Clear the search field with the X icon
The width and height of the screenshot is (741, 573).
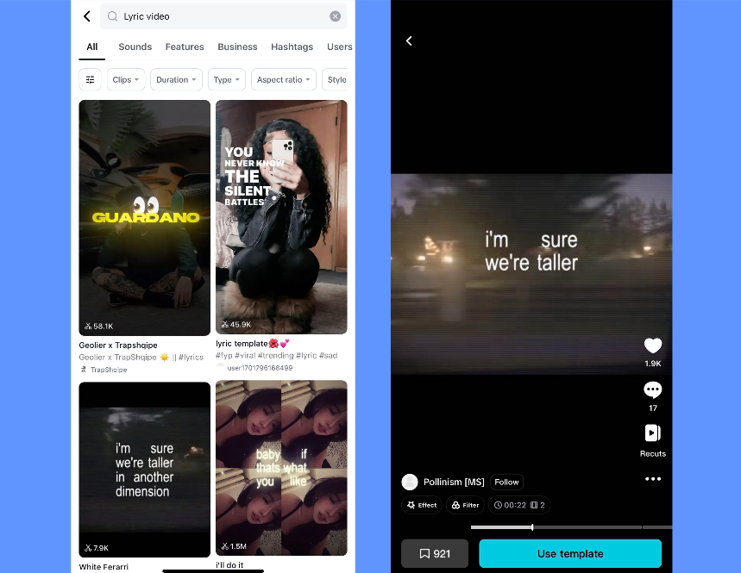pyautogui.click(x=335, y=16)
